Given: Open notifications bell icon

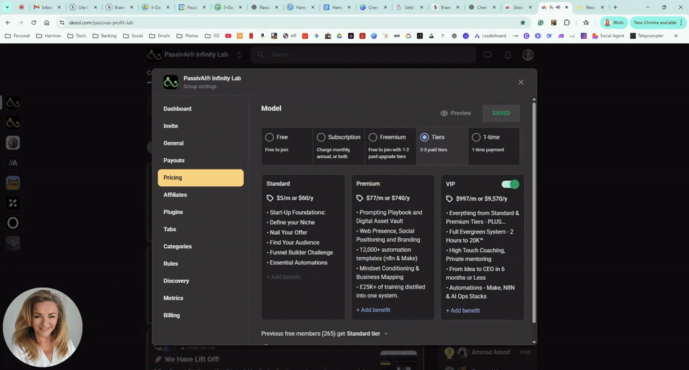Looking at the screenshot, I should (x=507, y=55).
